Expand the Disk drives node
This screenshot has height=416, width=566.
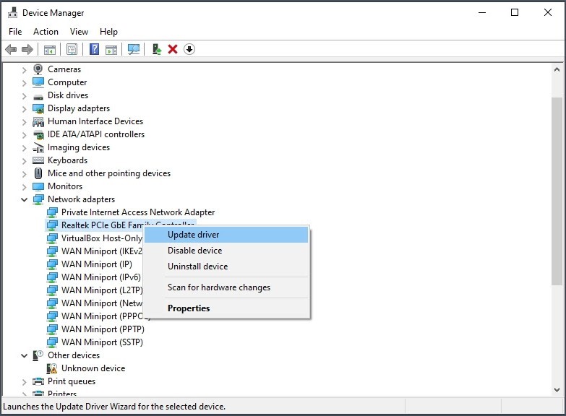(24, 95)
